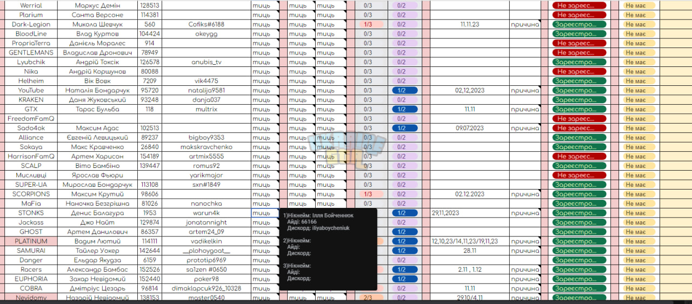Screen dimensions: 692x304
Task: Click the date cell 02,12,2023
Action: pyautogui.click(x=469, y=90)
